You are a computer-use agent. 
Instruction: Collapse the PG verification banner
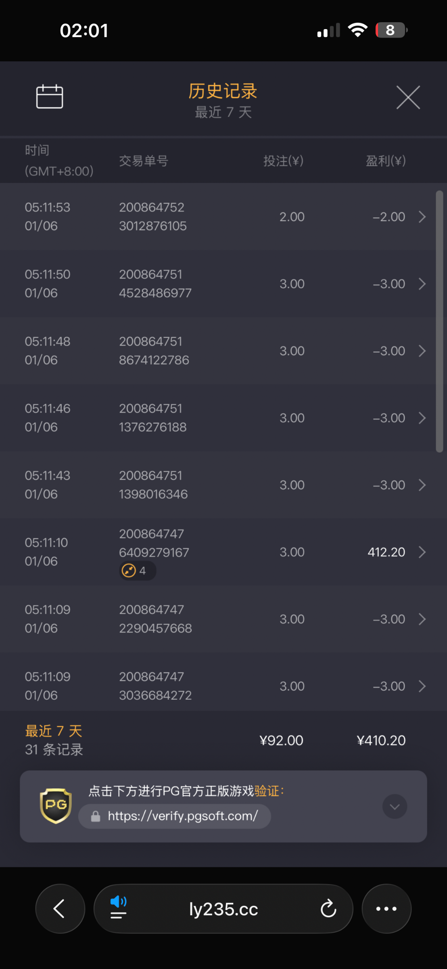[x=394, y=807]
